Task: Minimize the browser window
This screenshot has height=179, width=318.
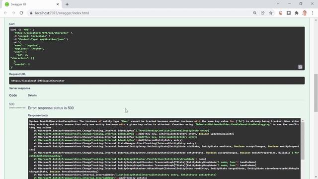Action: [289, 3]
